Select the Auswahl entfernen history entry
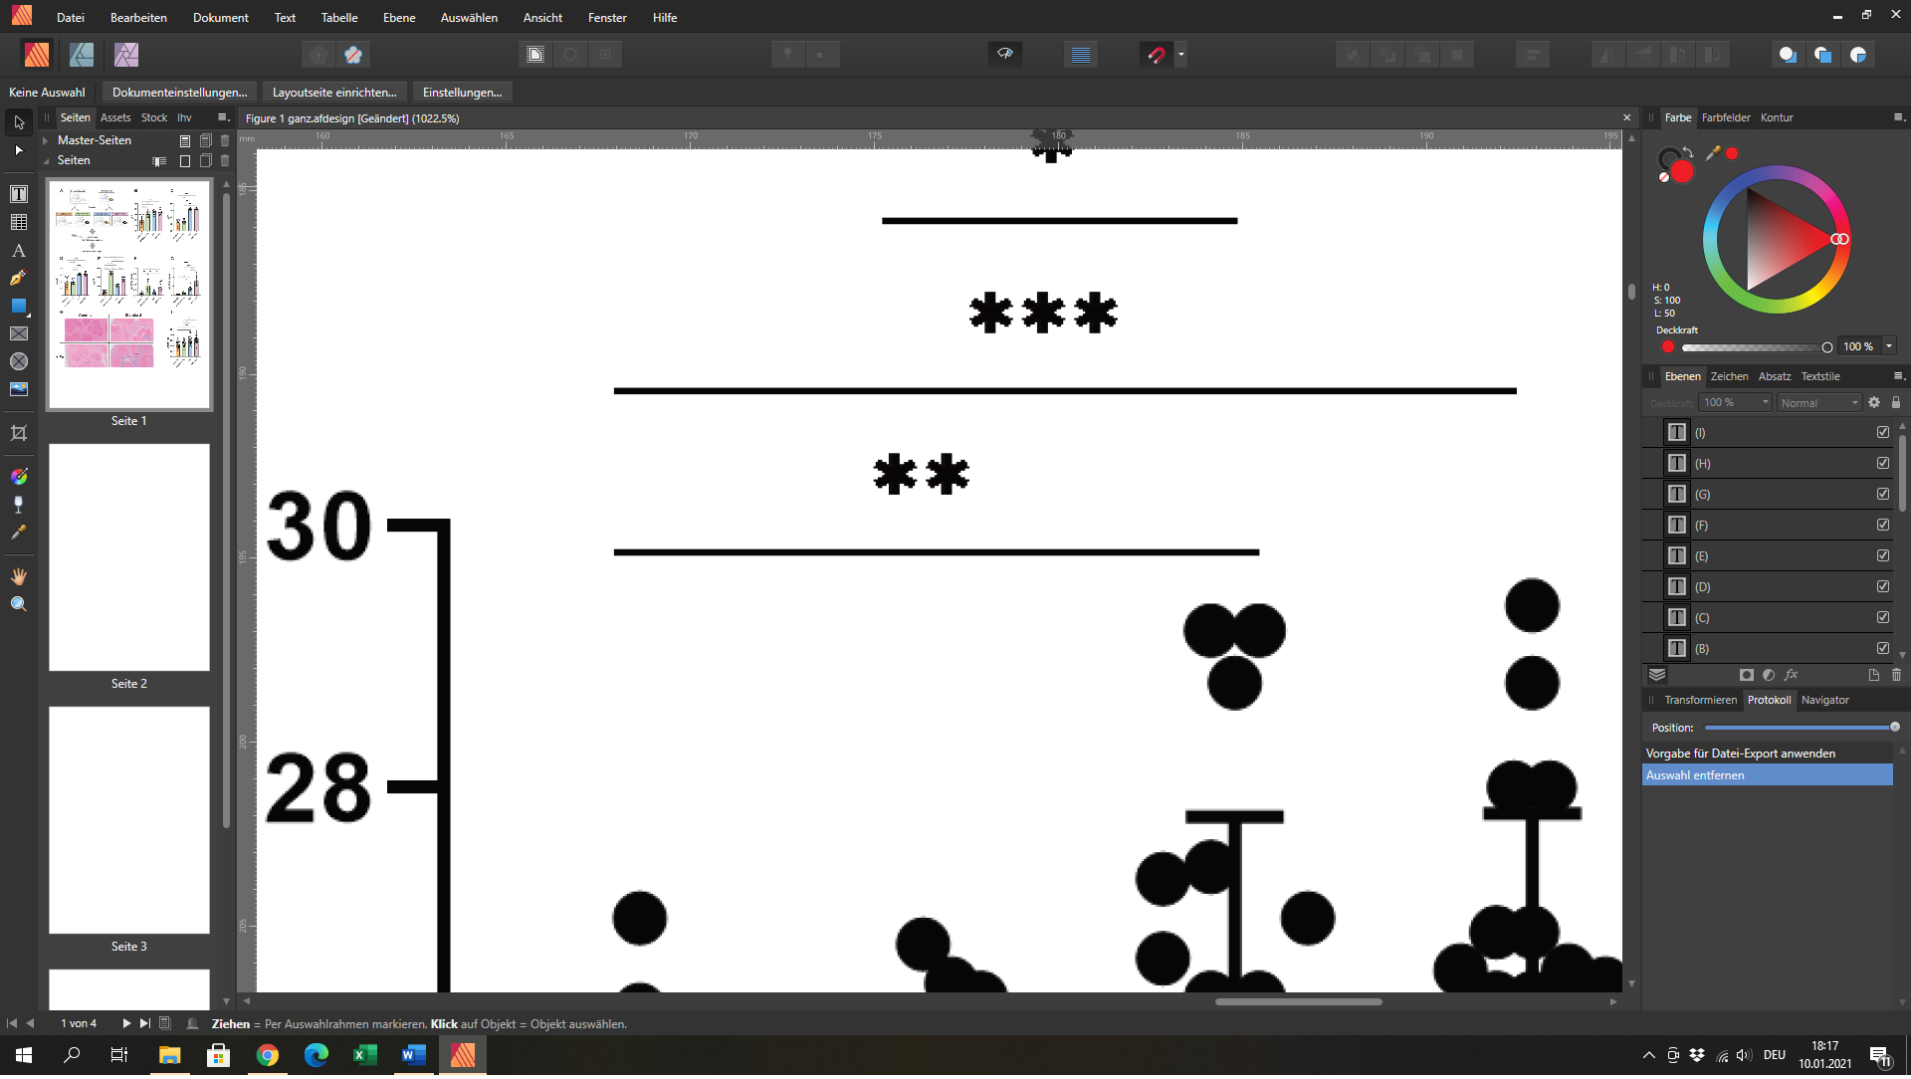Screen dimensions: 1911x1079 tap(1767, 776)
